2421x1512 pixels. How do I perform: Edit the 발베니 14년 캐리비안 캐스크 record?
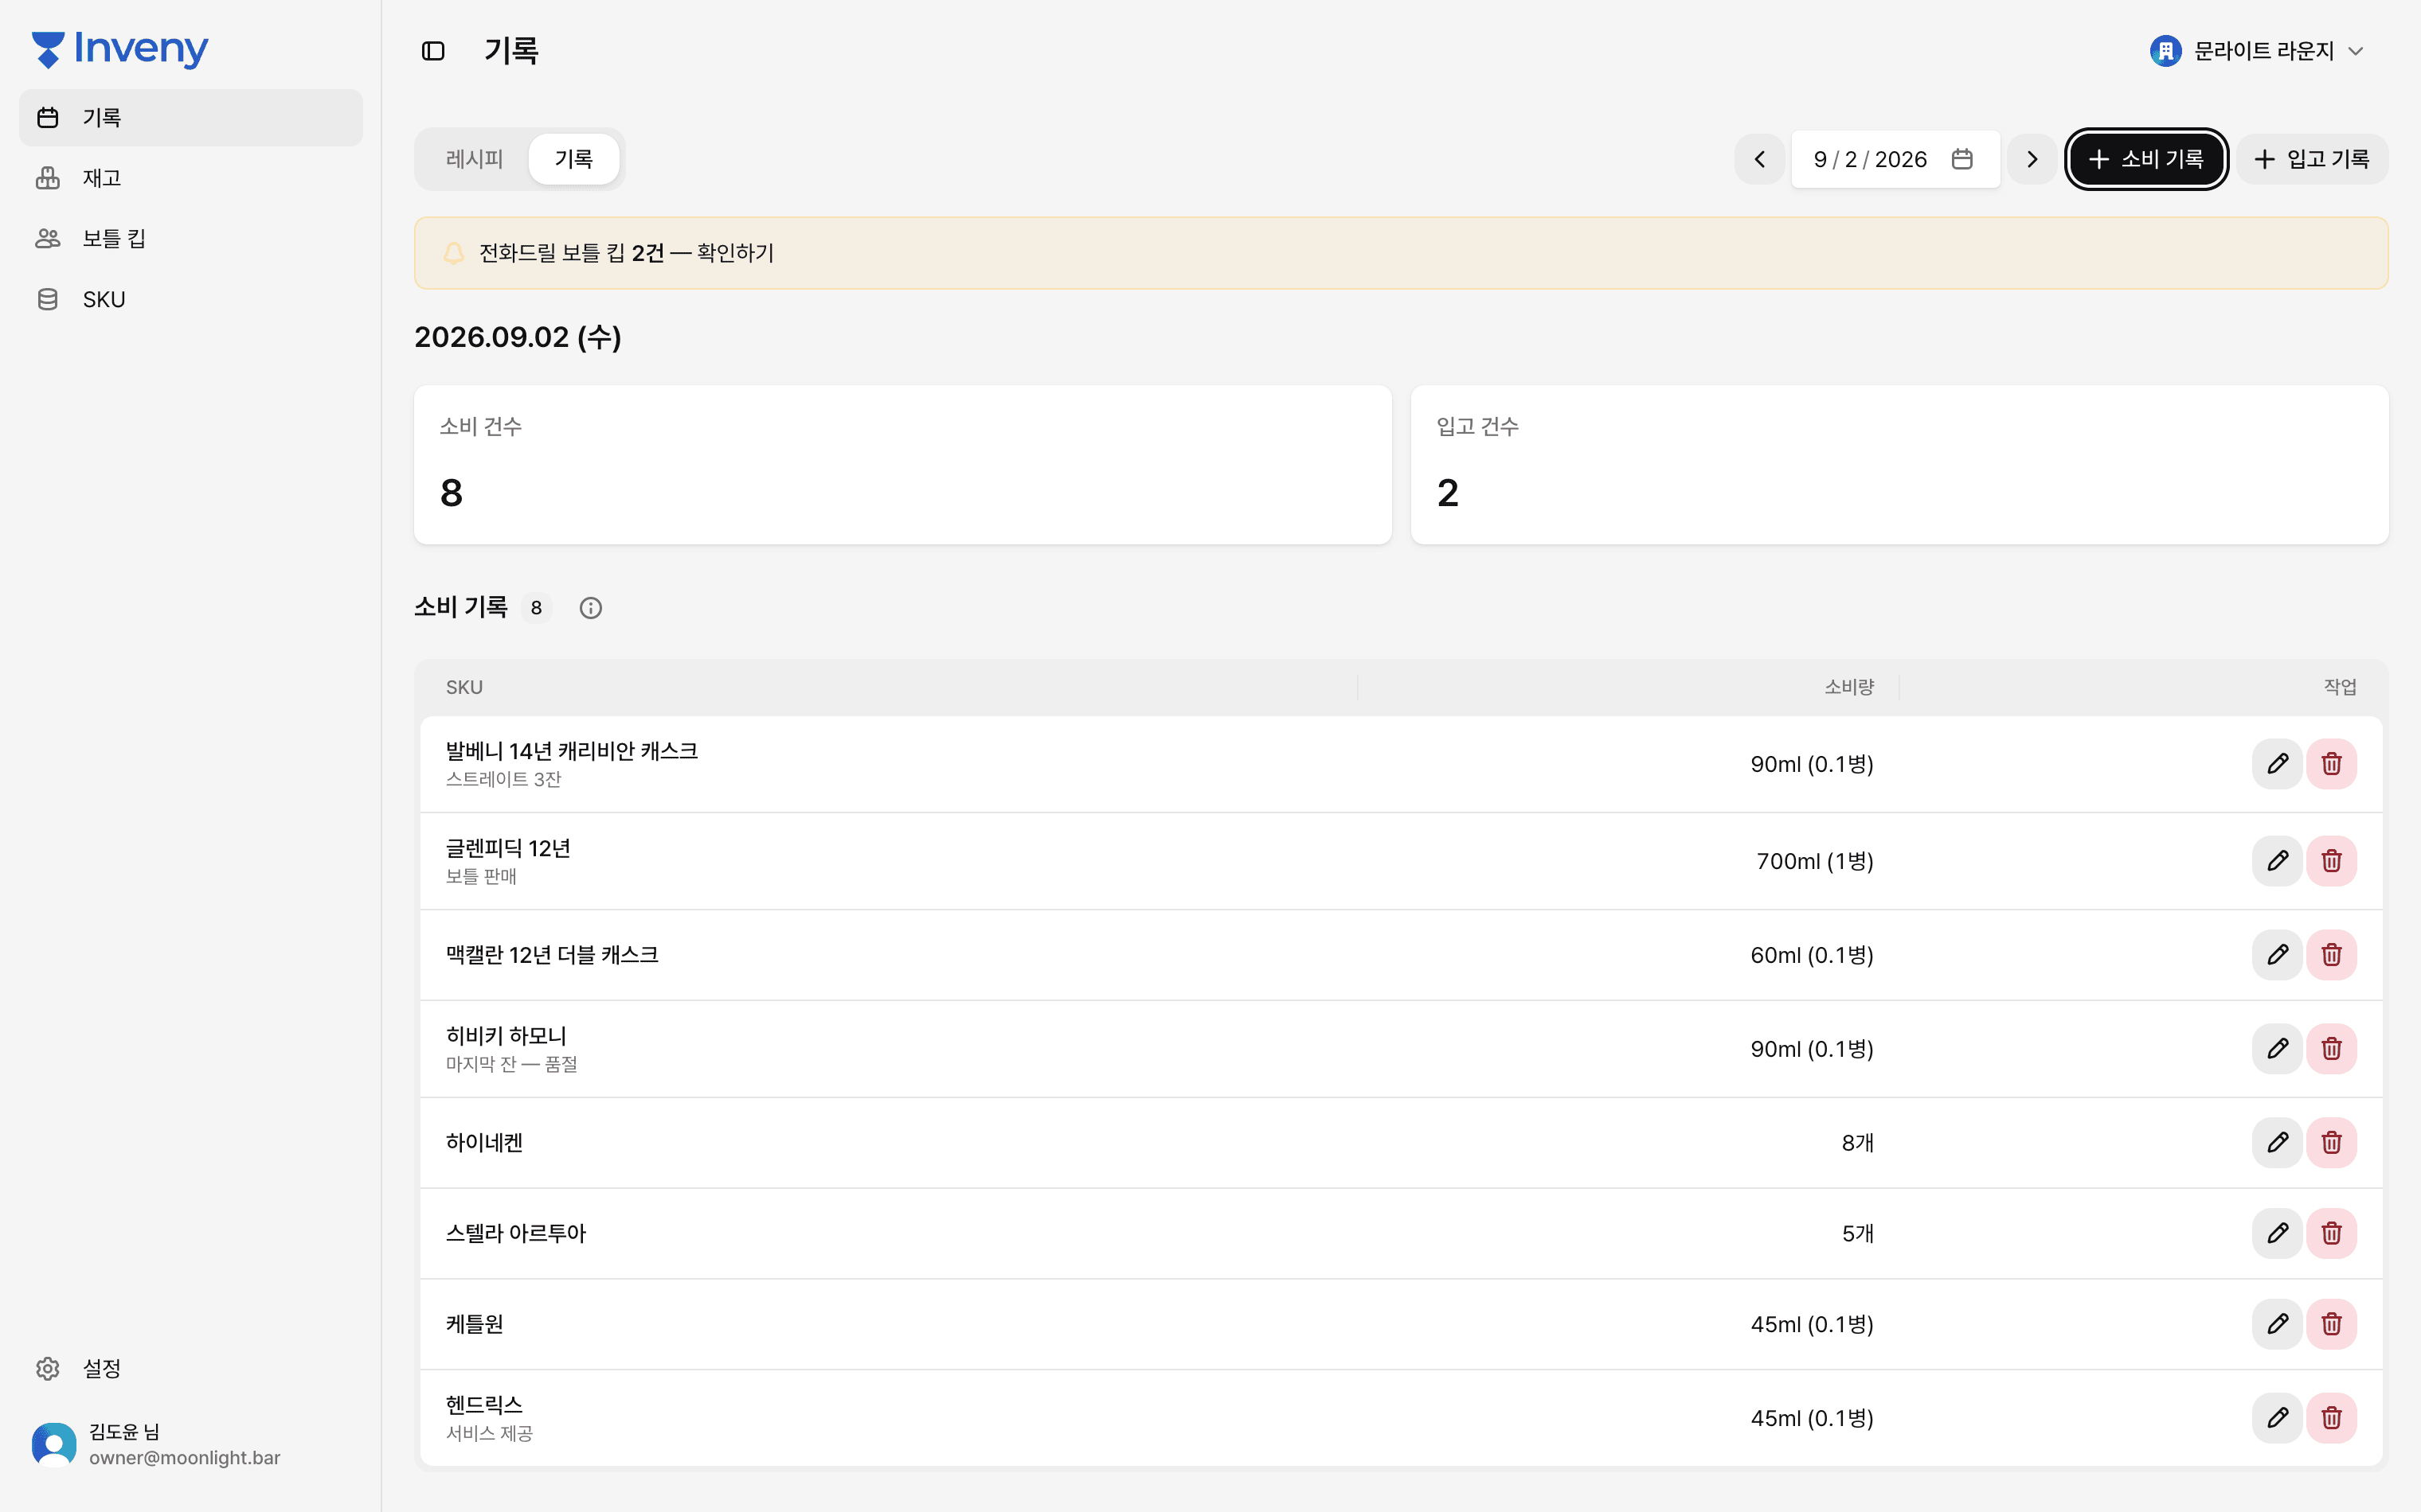point(2277,764)
